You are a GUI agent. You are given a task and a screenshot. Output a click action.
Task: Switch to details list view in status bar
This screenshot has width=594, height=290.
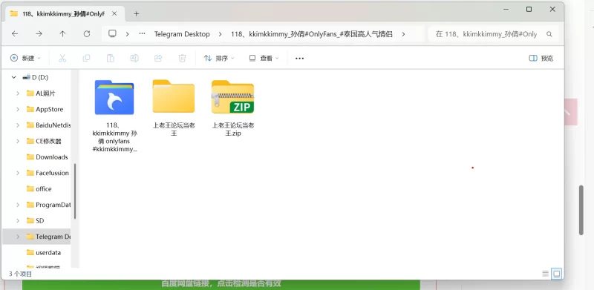pyautogui.click(x=546, y=274)
